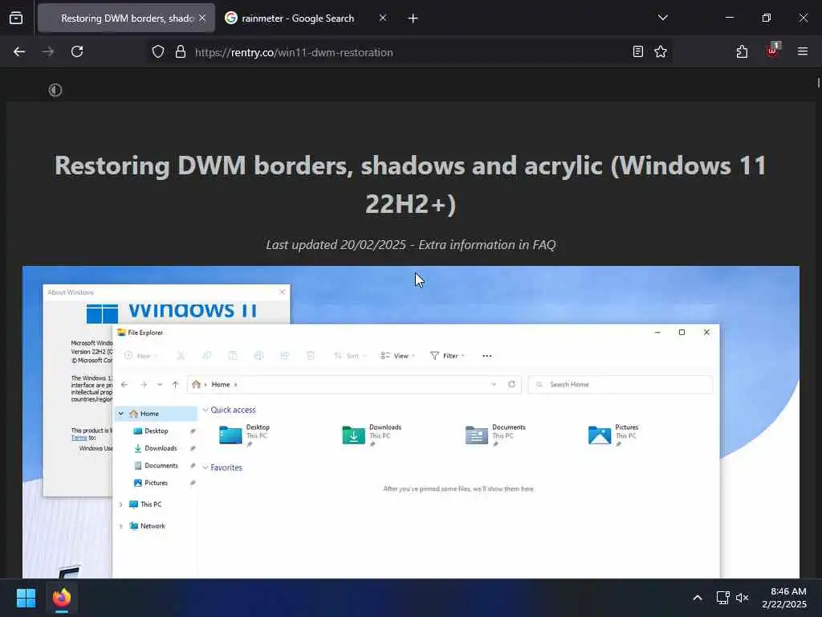Viewport: 822px width, 617px height.
Task: Collapse the Quick access section
Action: 205,410
